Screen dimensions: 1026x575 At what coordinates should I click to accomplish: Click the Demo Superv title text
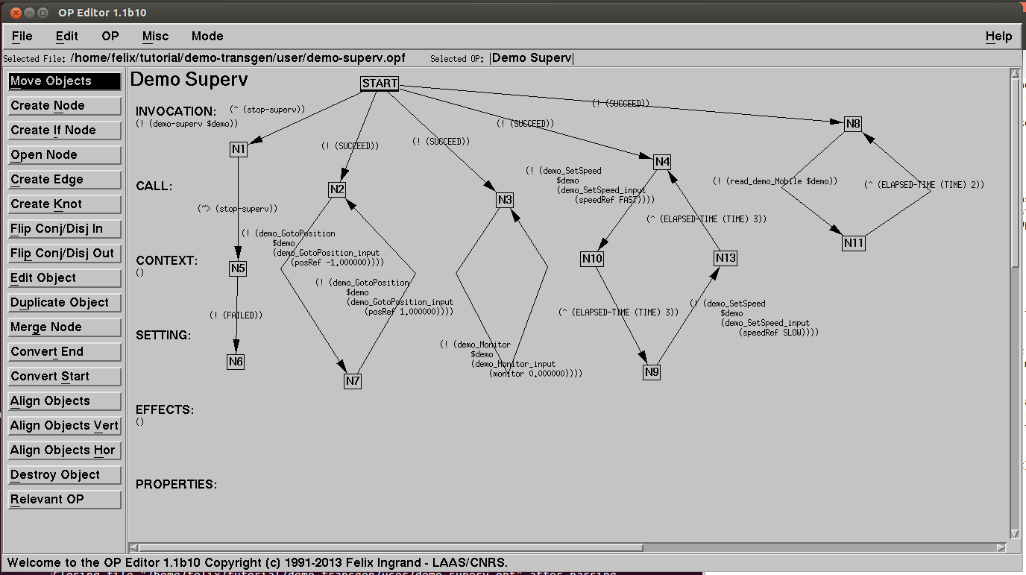(x=189, y=79)
